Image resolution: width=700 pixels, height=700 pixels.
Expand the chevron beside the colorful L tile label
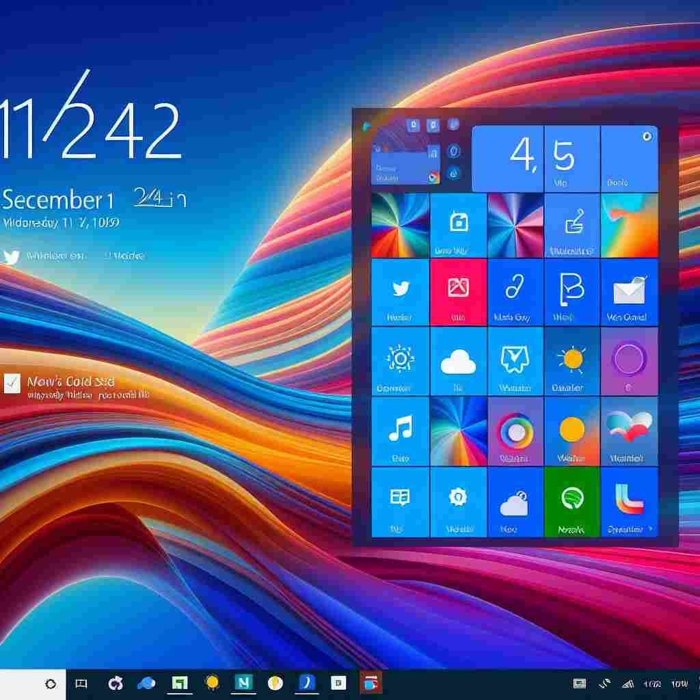click(x=651, y=528)
